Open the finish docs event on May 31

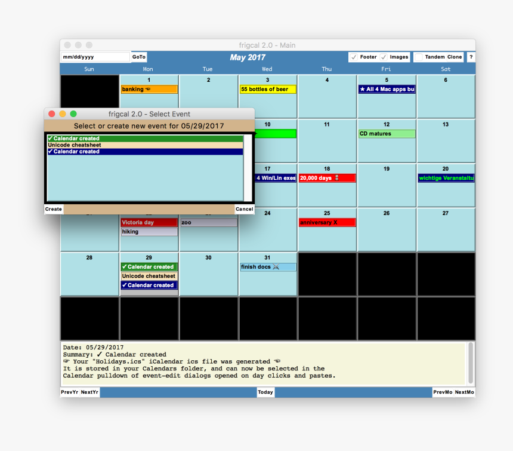click(x=267, y=267)
